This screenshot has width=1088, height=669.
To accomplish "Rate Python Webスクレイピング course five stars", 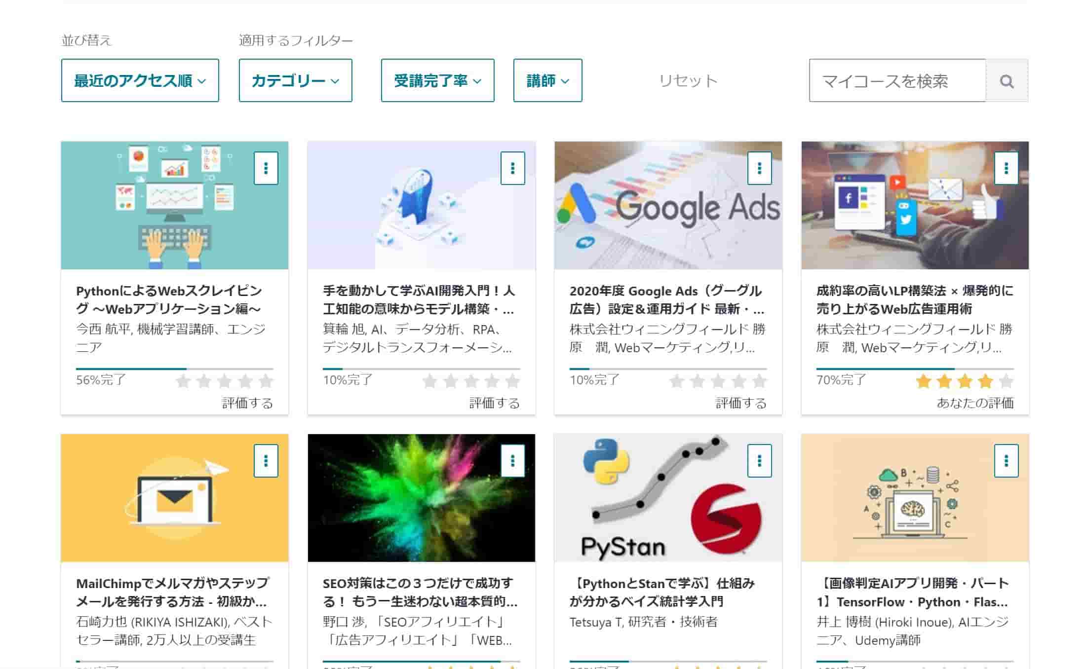I will [266, 381].
